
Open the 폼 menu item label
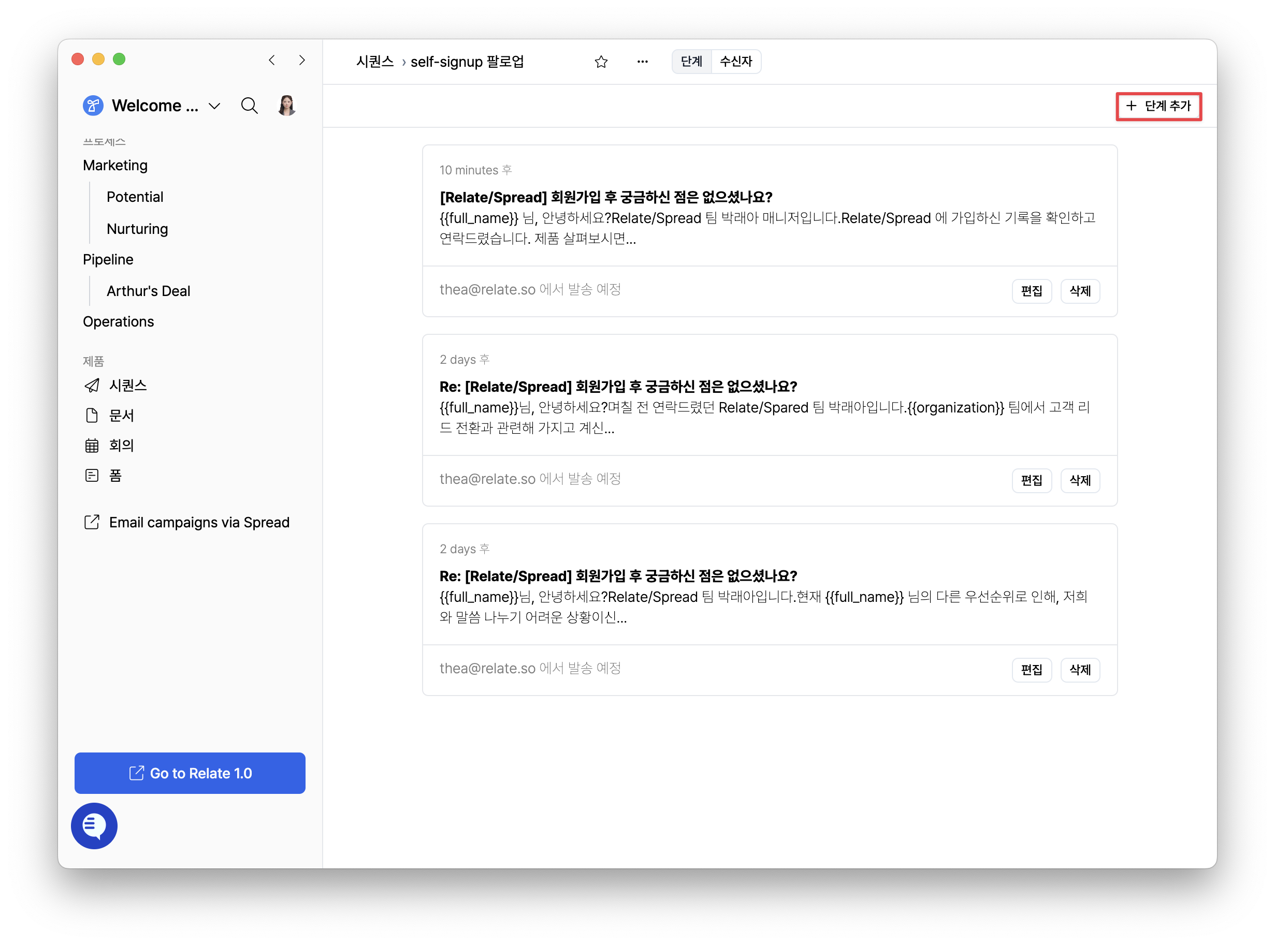coord(115,476)
